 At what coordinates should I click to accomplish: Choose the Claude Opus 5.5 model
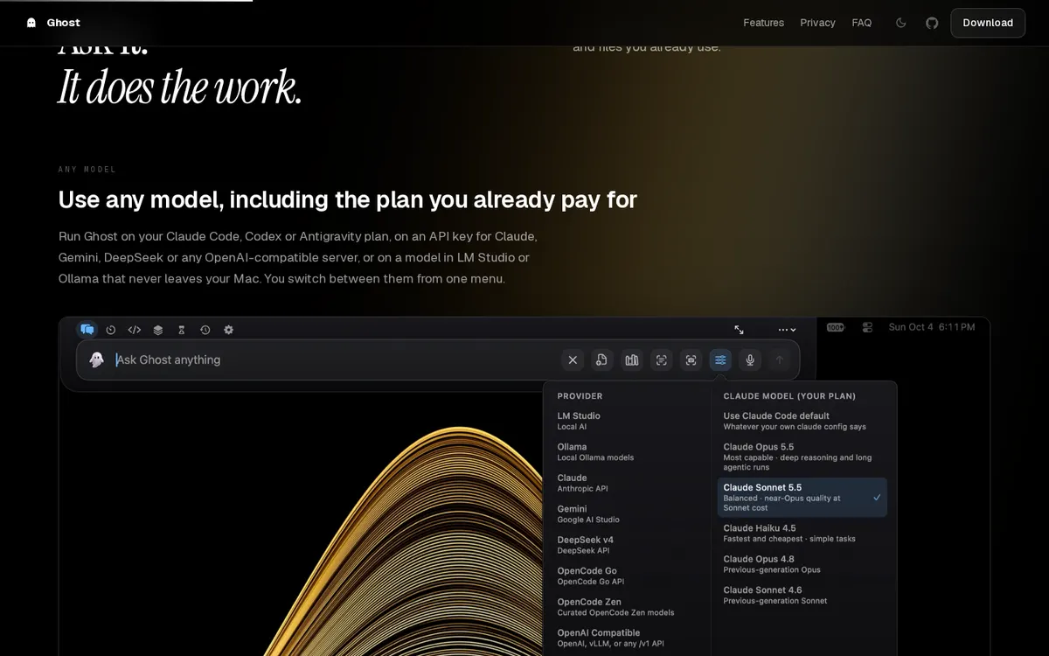(x=802, y=457)
